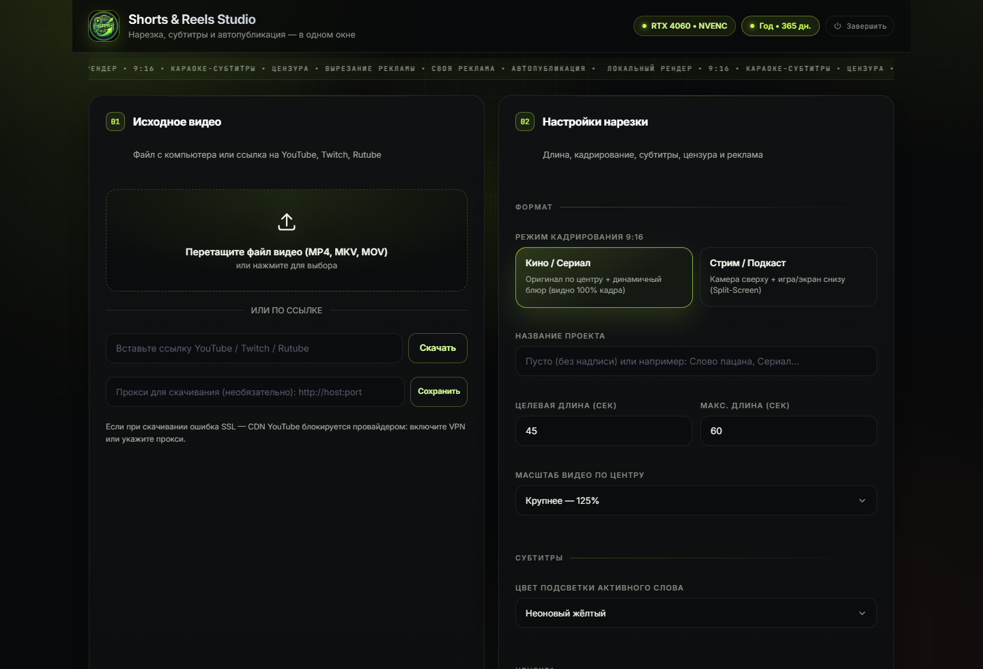
Task: Click the 02 step badge
Action: (525, 122)
